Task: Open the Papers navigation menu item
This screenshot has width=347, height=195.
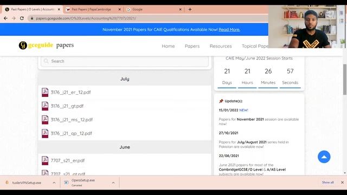Action: point(192,46)
